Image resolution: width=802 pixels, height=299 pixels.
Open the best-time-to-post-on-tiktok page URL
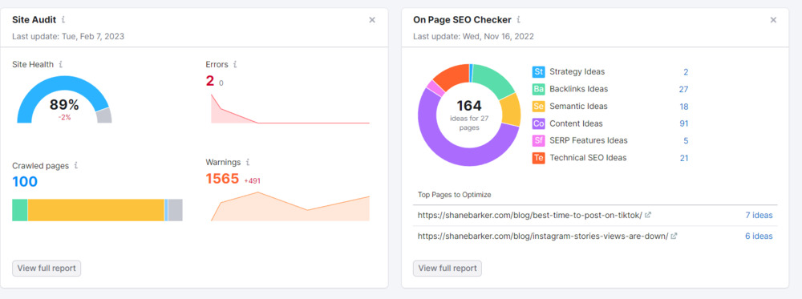coord(530,215)
